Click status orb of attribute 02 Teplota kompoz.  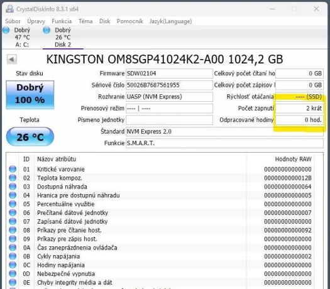click(13, 178)
